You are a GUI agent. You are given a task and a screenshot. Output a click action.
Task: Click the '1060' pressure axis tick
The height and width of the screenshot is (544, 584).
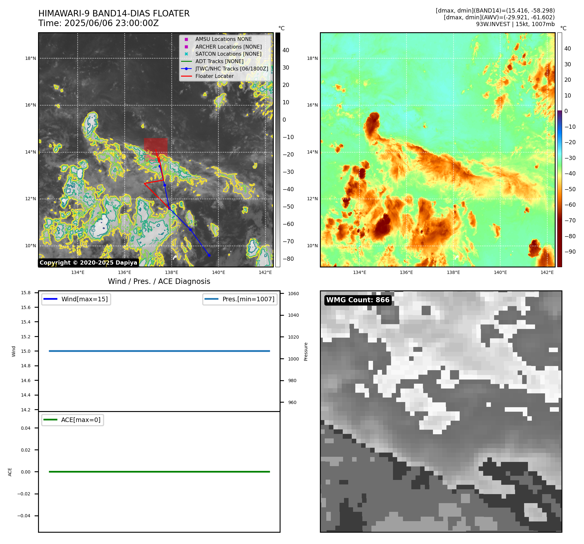coord(293,294)
